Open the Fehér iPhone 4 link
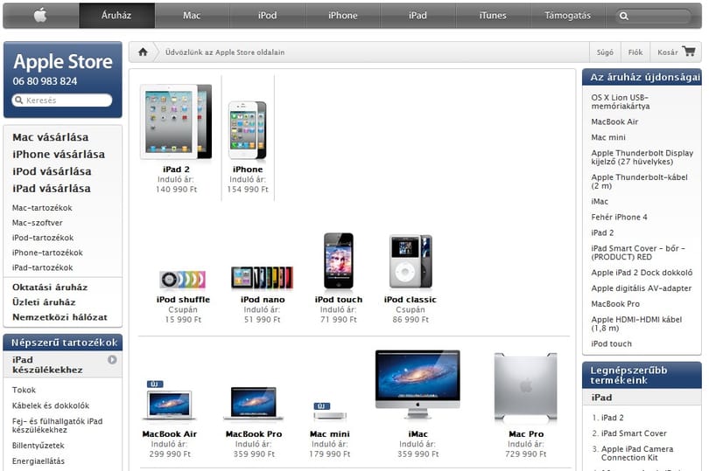709x471 pixels. (x=619, y=218)
